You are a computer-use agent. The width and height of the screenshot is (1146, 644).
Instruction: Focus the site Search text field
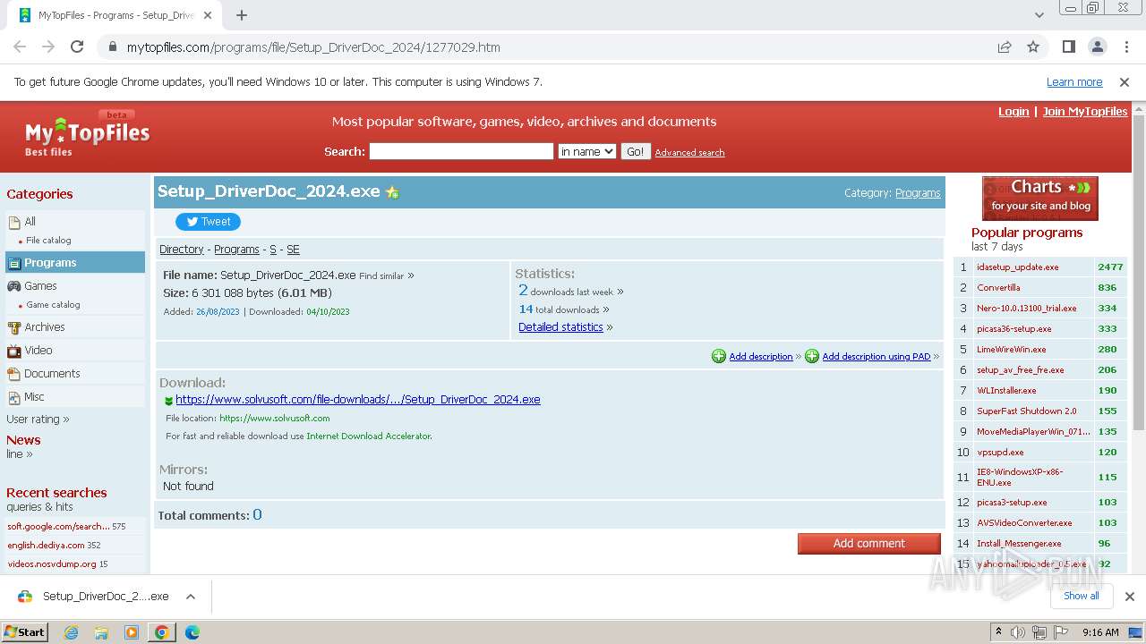(x=461, y=152)
